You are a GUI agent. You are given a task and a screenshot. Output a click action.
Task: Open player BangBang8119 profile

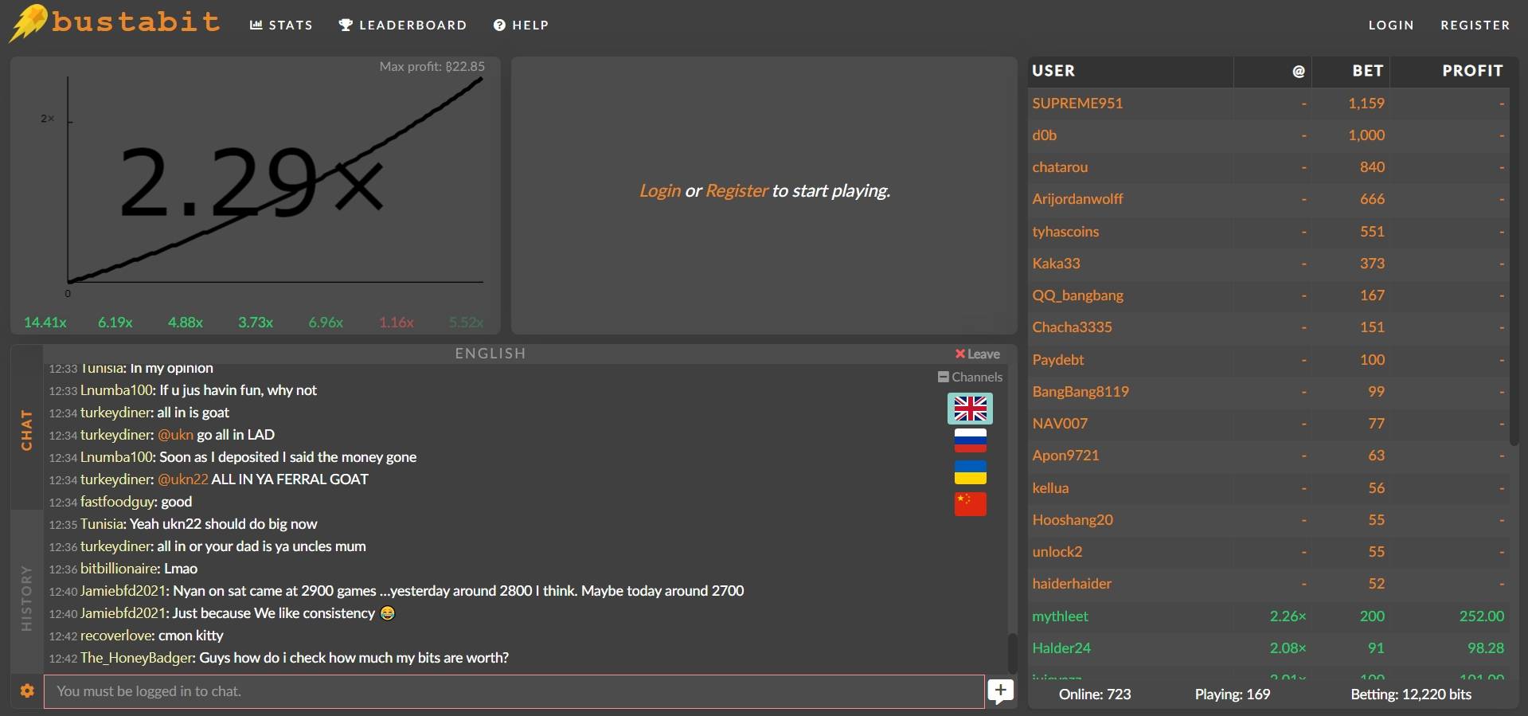[x=1081, y=392]
